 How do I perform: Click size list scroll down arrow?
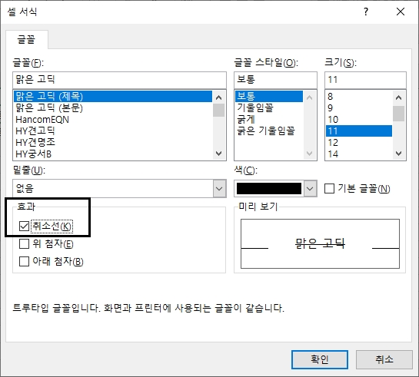(x=399, y=154)
